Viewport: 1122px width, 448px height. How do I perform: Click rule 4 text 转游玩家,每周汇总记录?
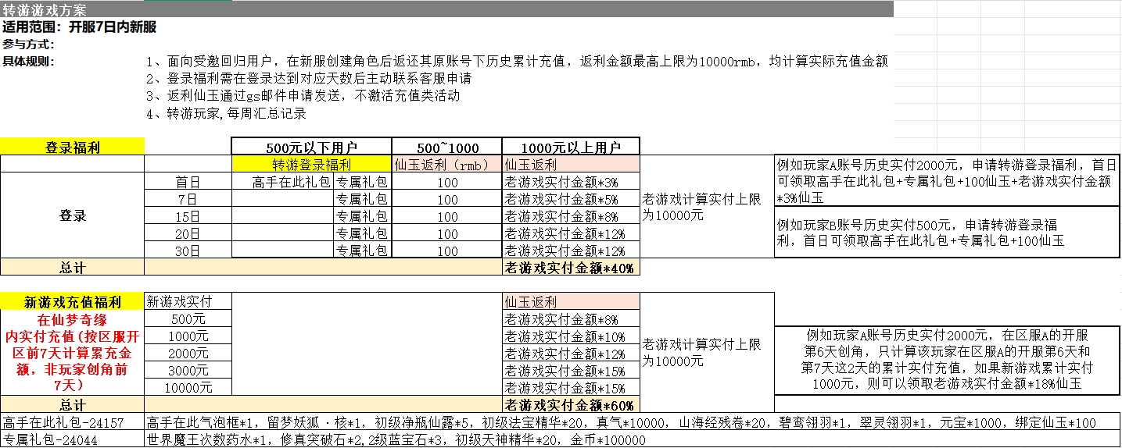(x=226, y=113)
